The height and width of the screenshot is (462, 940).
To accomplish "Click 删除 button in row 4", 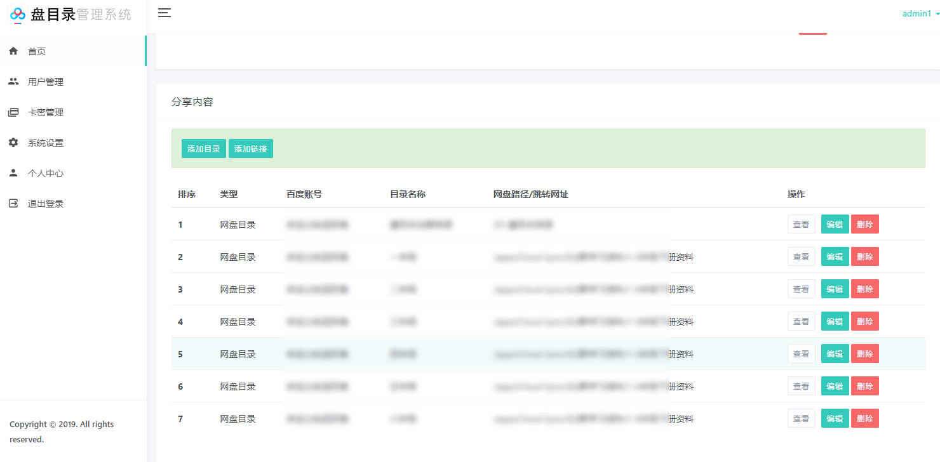I will pos(865,321).
